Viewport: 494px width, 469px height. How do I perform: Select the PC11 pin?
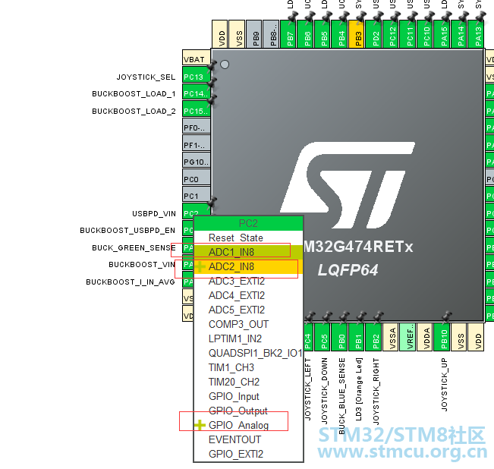click(407, 34)
